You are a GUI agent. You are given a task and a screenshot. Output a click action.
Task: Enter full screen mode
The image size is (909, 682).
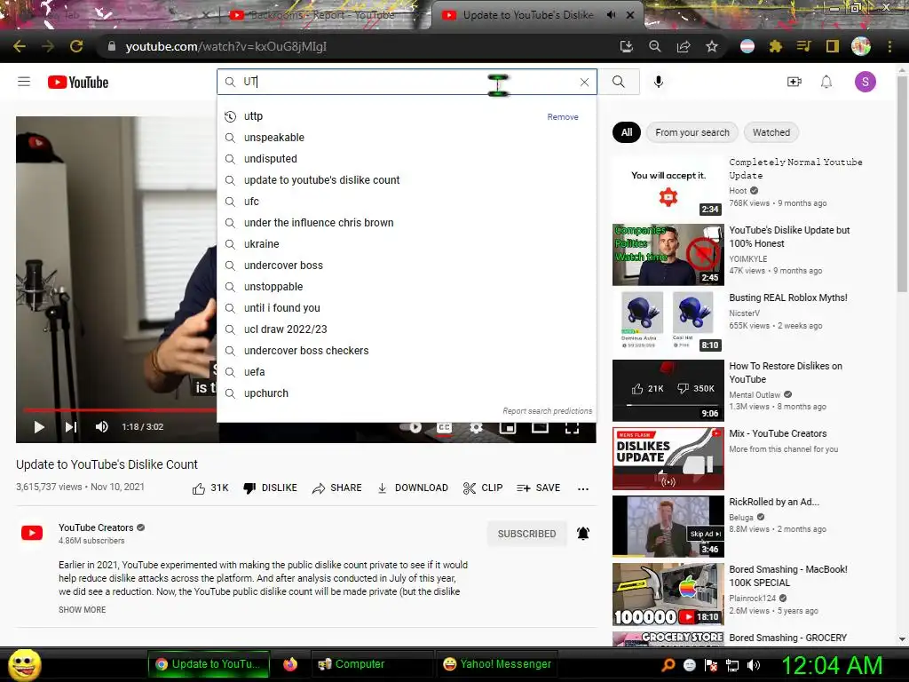click(572, 428)
